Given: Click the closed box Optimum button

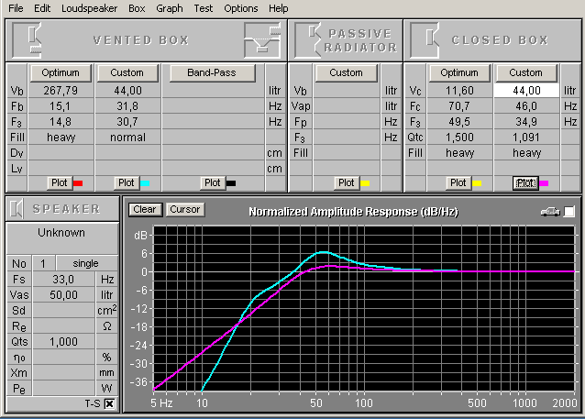Looking at the screenshot, I should pos(459,72).
